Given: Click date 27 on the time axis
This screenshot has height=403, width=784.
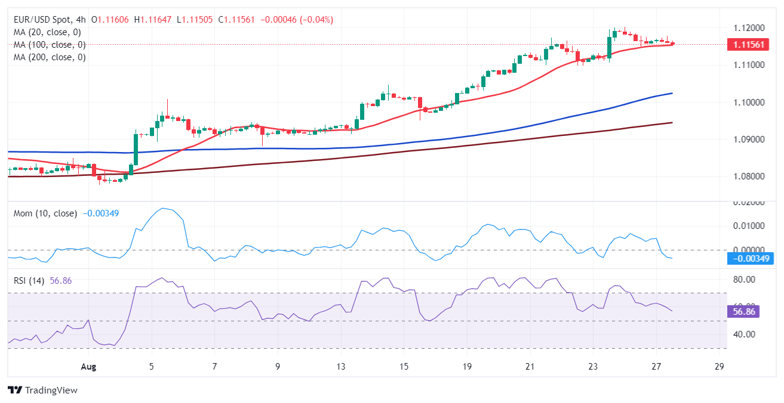Looking at the screenshot, I should pyautogui.click(x=656, y=367).
